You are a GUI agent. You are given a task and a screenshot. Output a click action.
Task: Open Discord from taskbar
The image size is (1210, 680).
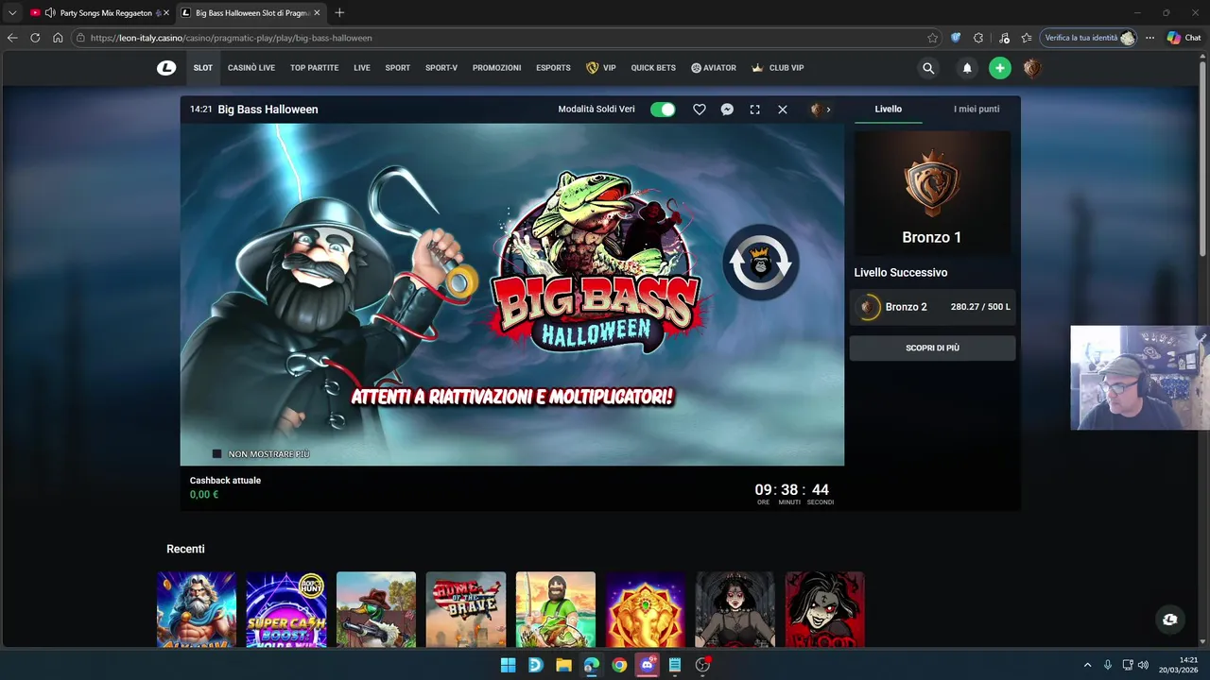(x=647, y=665)
